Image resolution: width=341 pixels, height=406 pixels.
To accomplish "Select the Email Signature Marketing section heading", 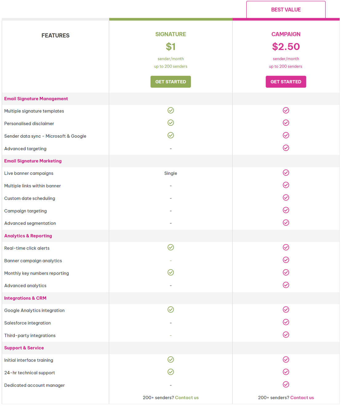I will point(33,161).
